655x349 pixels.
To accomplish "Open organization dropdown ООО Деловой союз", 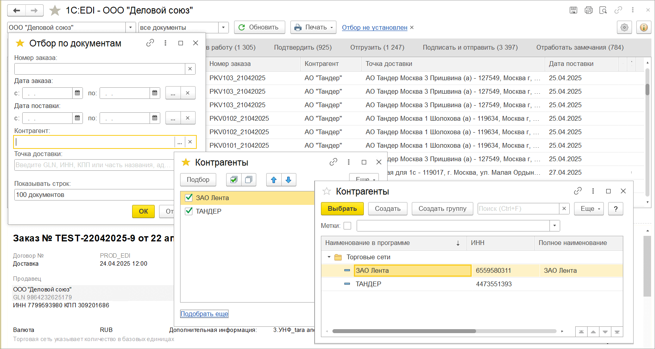I will point(131,27).
